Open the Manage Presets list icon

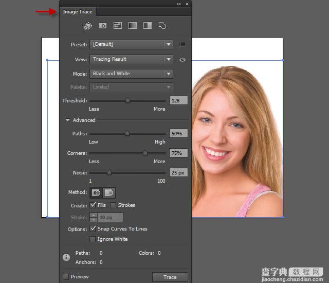182,44
